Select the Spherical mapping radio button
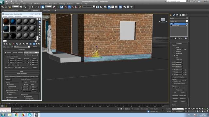The image size is (209, 117). click(x=174, y=51)
